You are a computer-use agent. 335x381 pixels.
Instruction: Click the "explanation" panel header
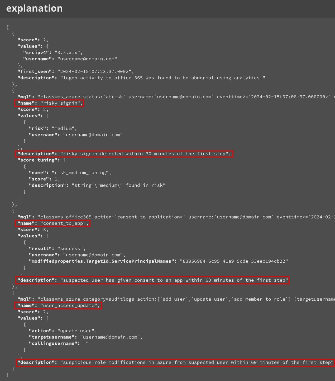(x=35, y=8)
